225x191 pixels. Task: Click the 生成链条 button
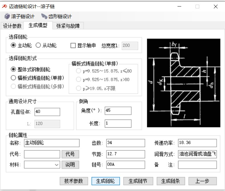coord(171,181)
